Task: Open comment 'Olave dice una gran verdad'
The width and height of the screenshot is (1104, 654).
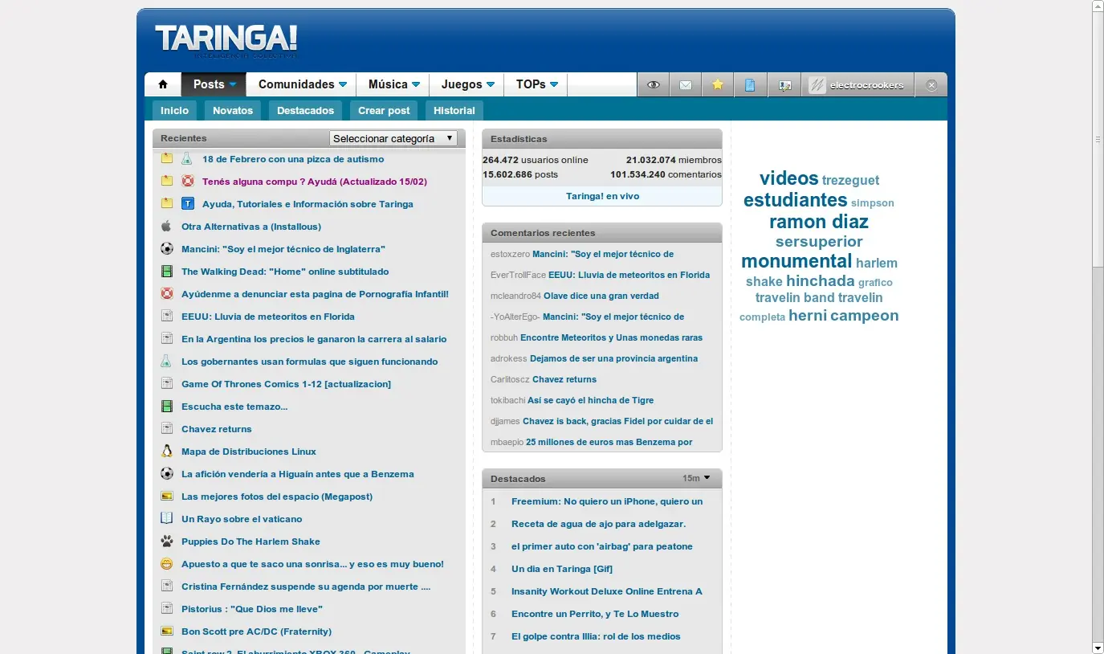Action: coord(601,296)
